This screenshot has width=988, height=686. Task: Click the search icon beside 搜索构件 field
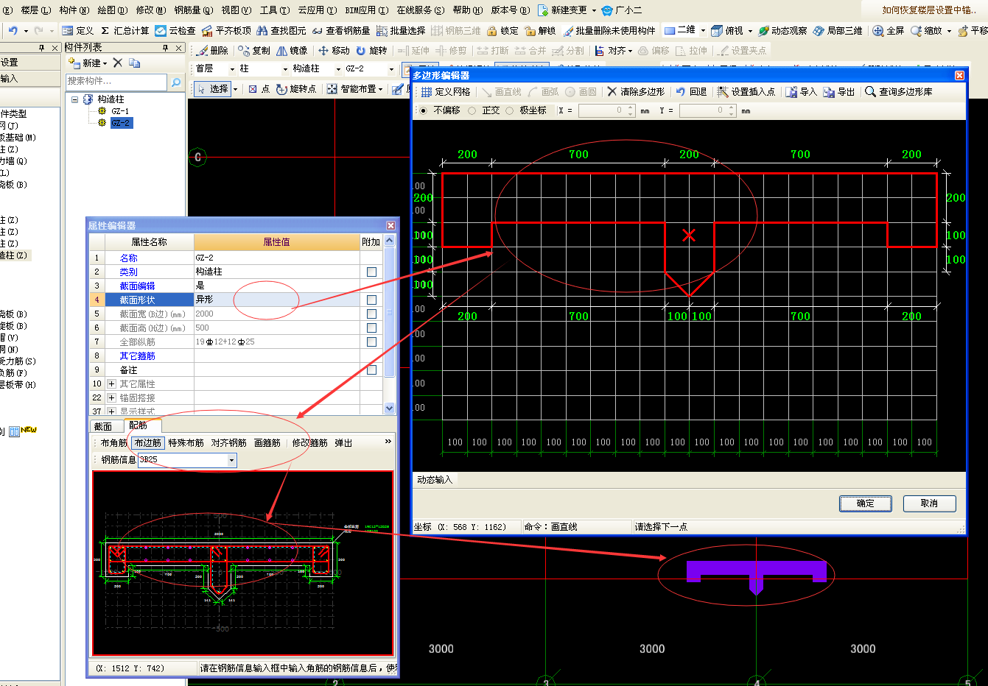coord(176,82)
